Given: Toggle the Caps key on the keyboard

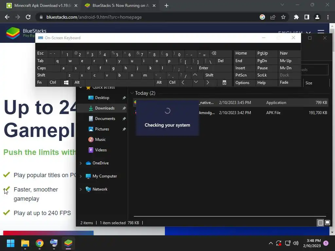Looking at the screenshot, I should pyautogui.click(x=47, y=68).
